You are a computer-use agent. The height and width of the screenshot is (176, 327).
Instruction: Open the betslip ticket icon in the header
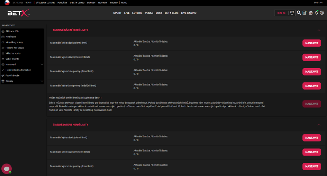[x=305, y=13]
